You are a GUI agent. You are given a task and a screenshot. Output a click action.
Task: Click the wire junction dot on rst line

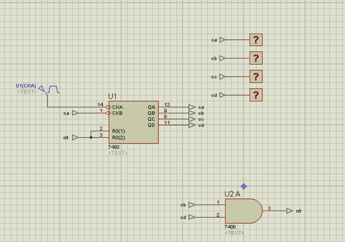click(x=91, y=138)
